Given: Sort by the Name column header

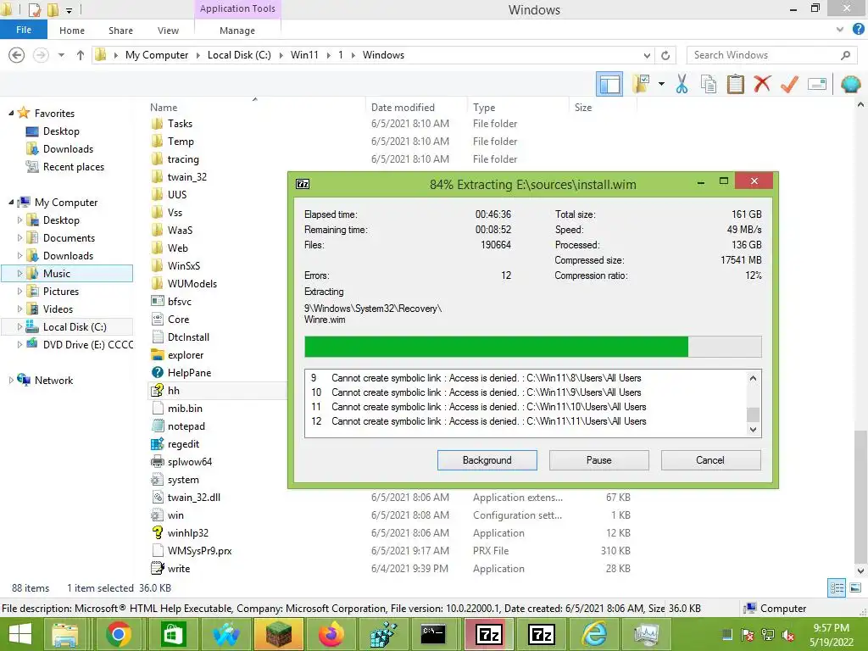Looking at the screenshot, I should click(x=164, y=108).
